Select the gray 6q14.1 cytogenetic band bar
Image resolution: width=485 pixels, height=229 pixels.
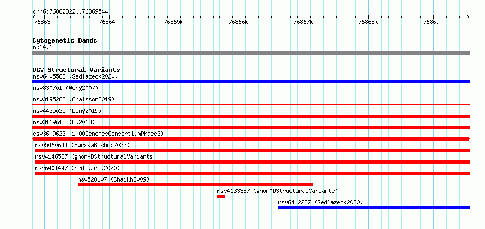click(251, 53)
